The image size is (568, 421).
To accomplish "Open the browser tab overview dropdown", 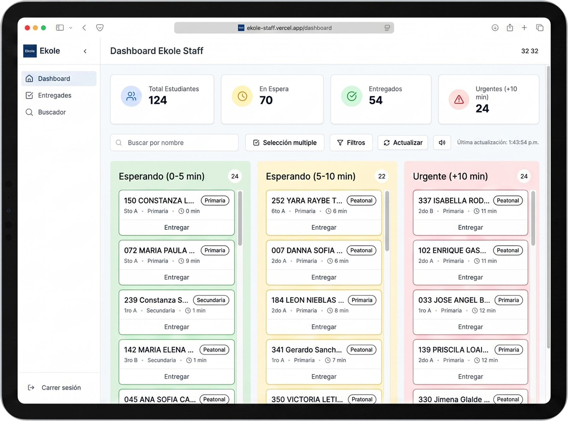I will pos(71,28).
